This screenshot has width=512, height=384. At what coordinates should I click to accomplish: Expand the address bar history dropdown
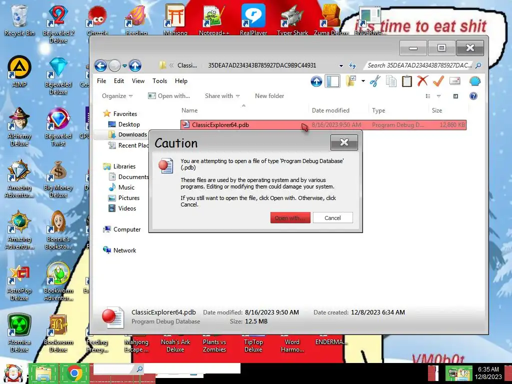coord(341,65)
